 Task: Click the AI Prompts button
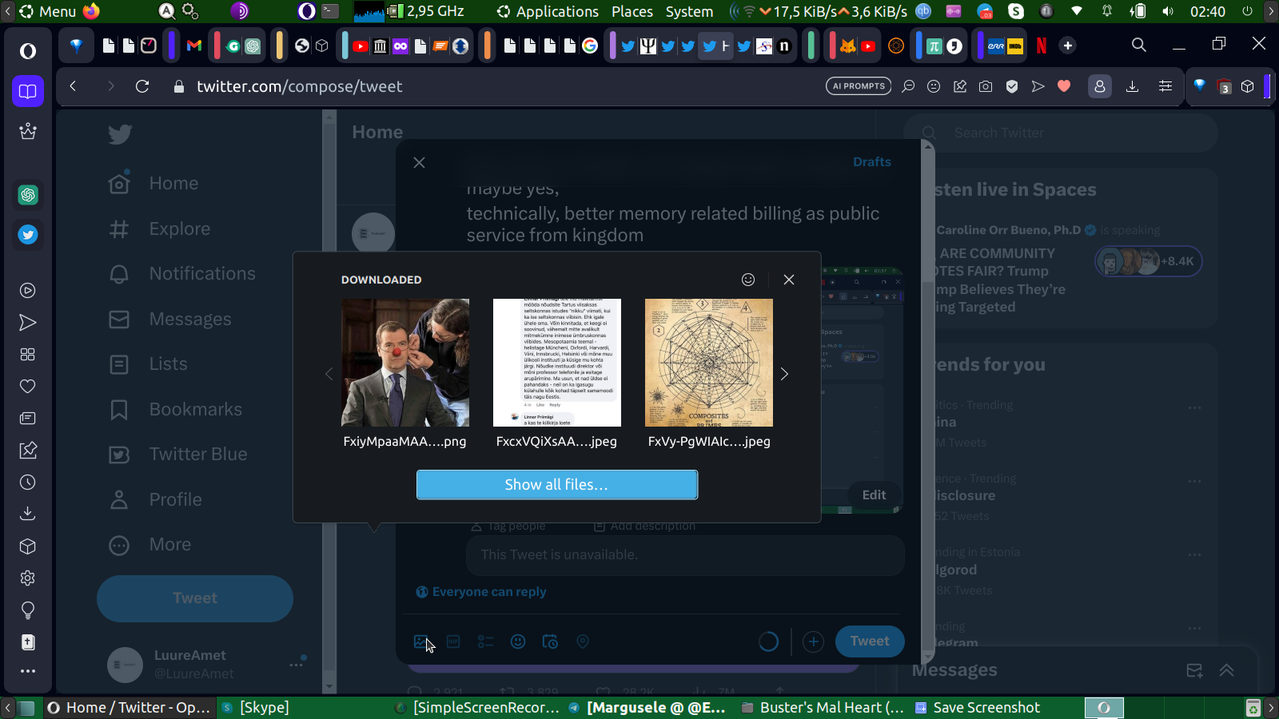pos(859,86)
